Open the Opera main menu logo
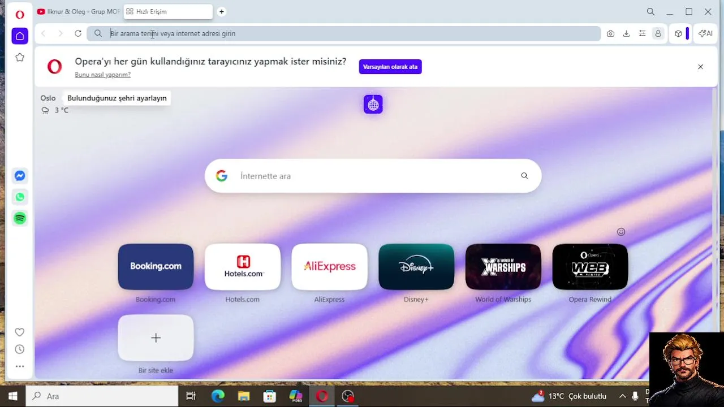724x407 pixels. point(20,15)
